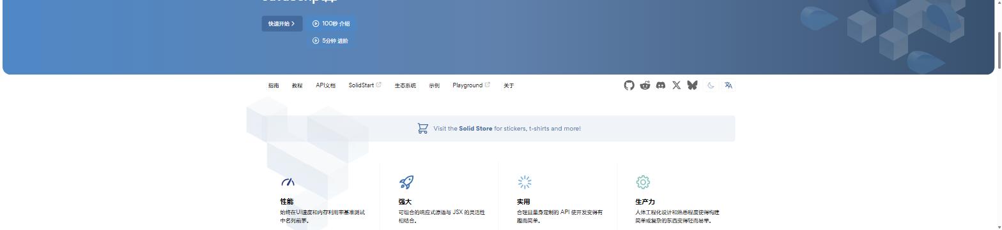Follow the Solid Store link
This screenshot has width=1002, height=230.
click(x=475, y=128)
